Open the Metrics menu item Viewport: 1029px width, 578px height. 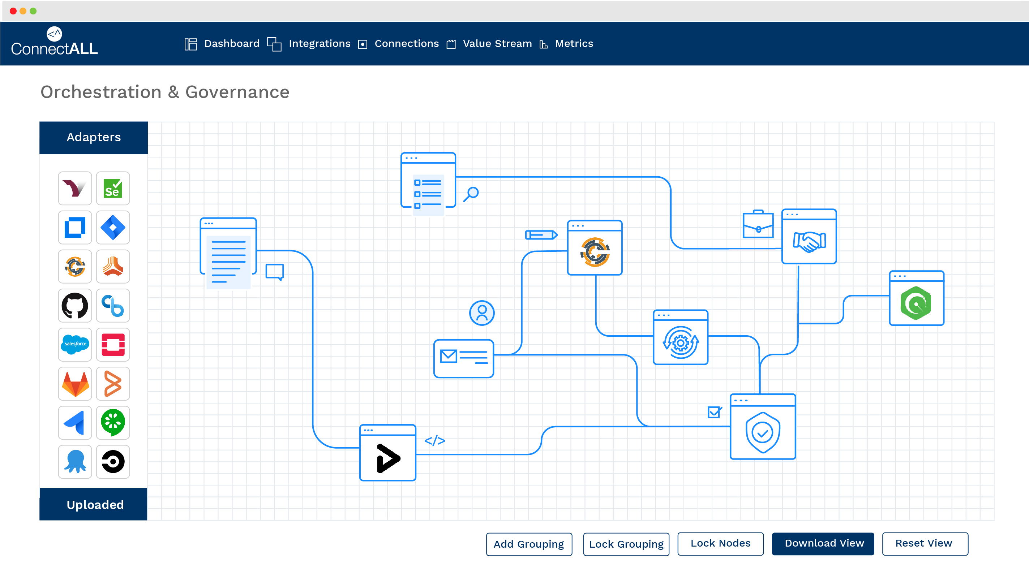click(x=574, y=43)
